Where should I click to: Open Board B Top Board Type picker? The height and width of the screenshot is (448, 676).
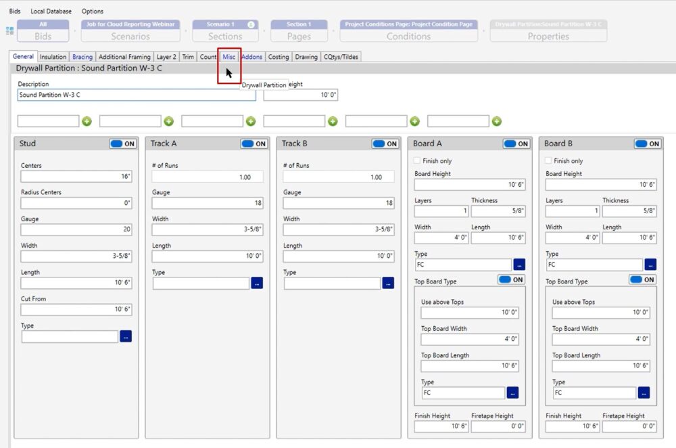(x=644, y=393)
